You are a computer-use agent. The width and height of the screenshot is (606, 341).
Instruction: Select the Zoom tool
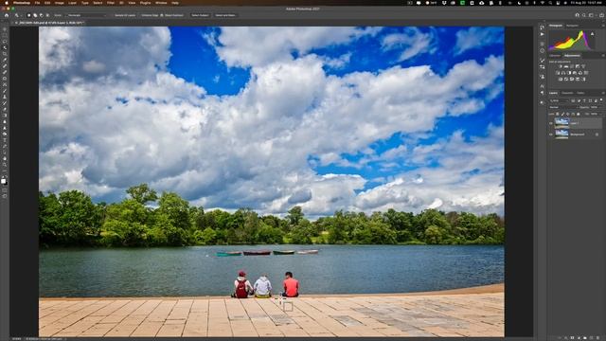point(6,165)
